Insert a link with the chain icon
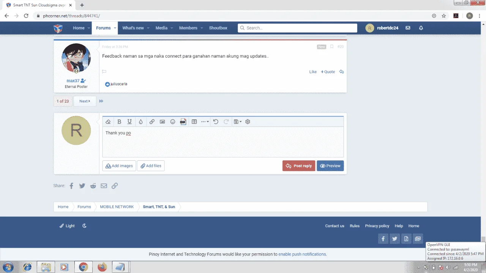Viewport: 486px width, 273px height. (152, 122)
